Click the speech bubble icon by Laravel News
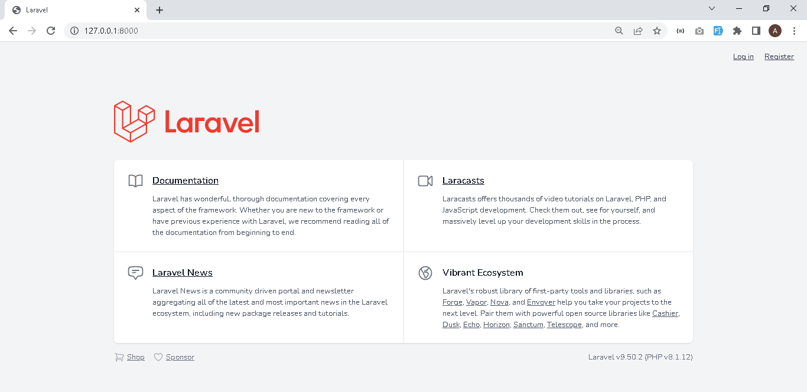Screen dimensions: 807x392 tap(135, 273)
